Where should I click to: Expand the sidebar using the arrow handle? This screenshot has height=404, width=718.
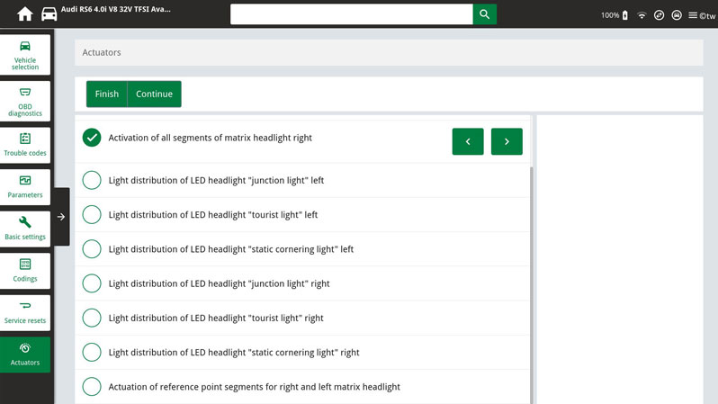(60, 217)
